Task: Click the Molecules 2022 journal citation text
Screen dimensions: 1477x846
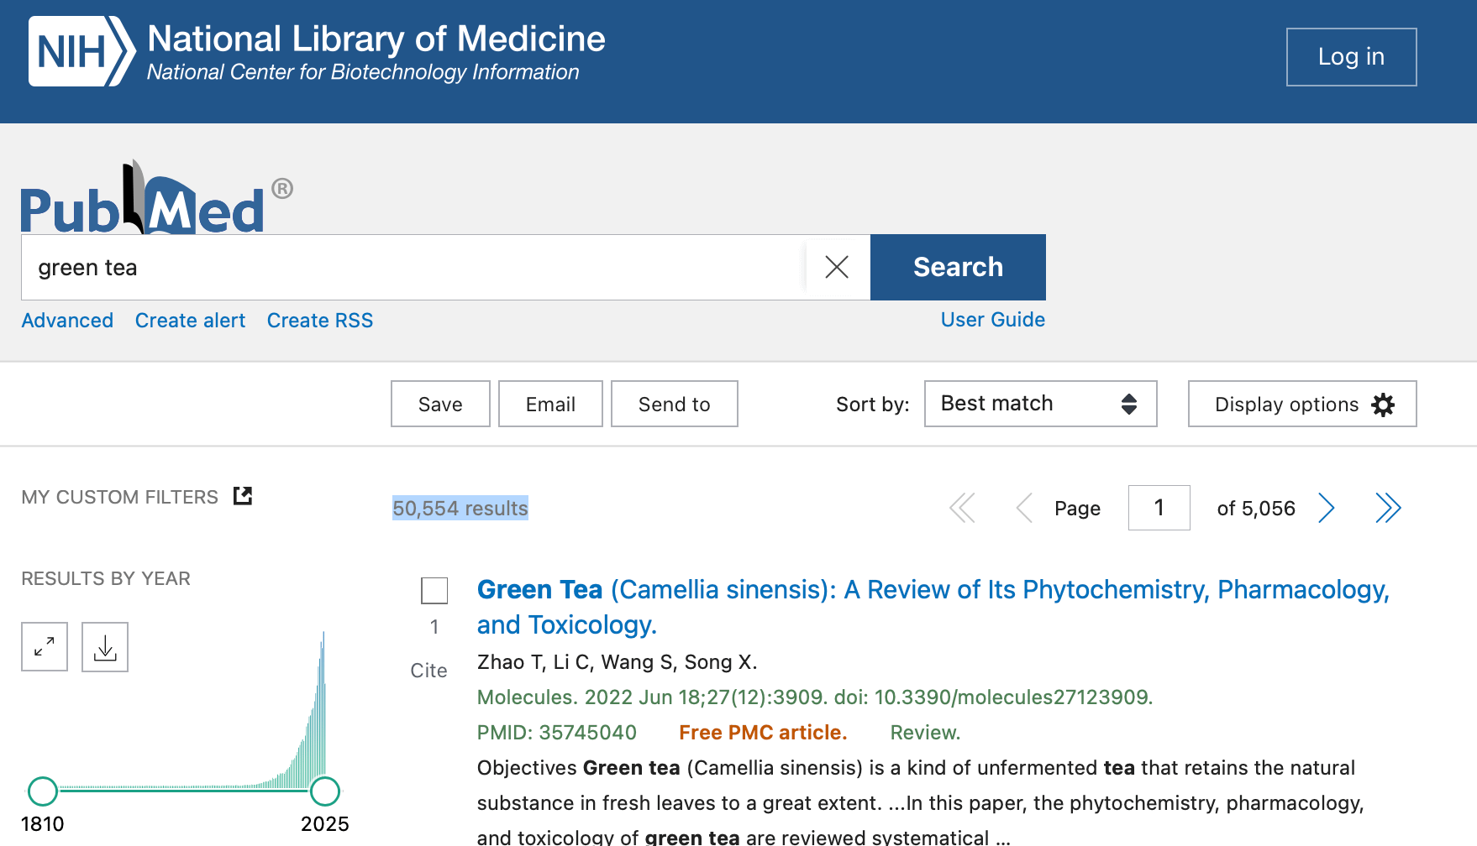Action: pos(815,697)
